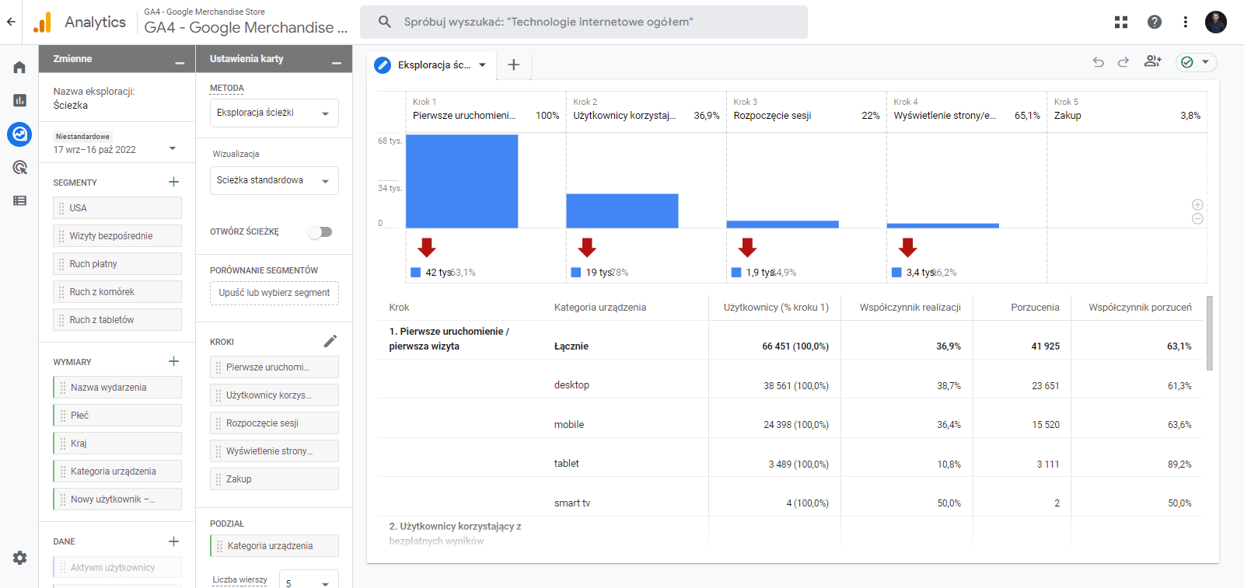
Task: Select the 'Eksploracja śc...' tab
Action: coord(432,65)
